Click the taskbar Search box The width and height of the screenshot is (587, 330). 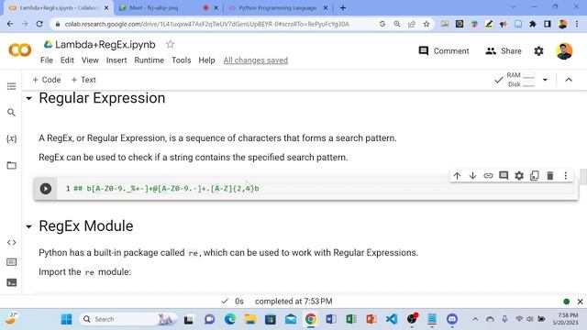pos(127,319)
